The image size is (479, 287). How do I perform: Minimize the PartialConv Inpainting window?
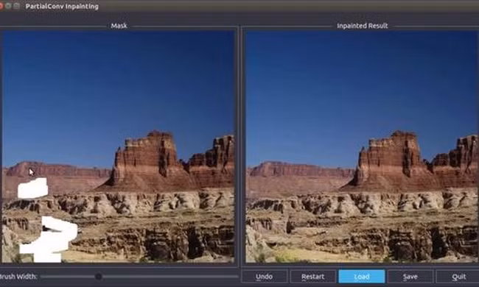[9, 6]
